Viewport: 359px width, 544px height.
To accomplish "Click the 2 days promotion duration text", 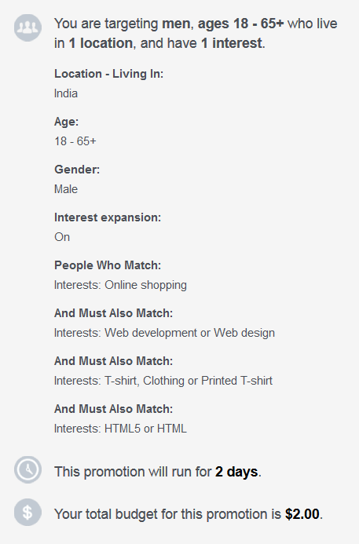I will [x=236, y=472].
